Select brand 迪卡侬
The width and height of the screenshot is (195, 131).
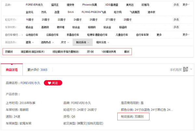click(x=151, y=12)
